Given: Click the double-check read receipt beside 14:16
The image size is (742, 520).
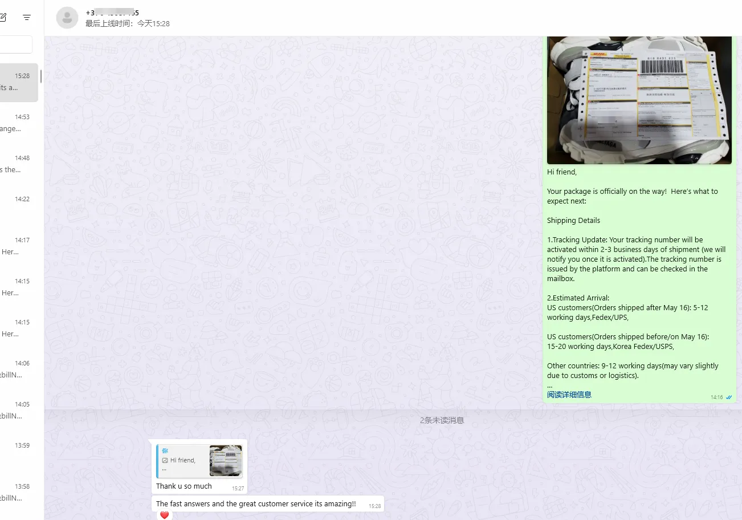Looking at the screenshot, I should (729, 397).
